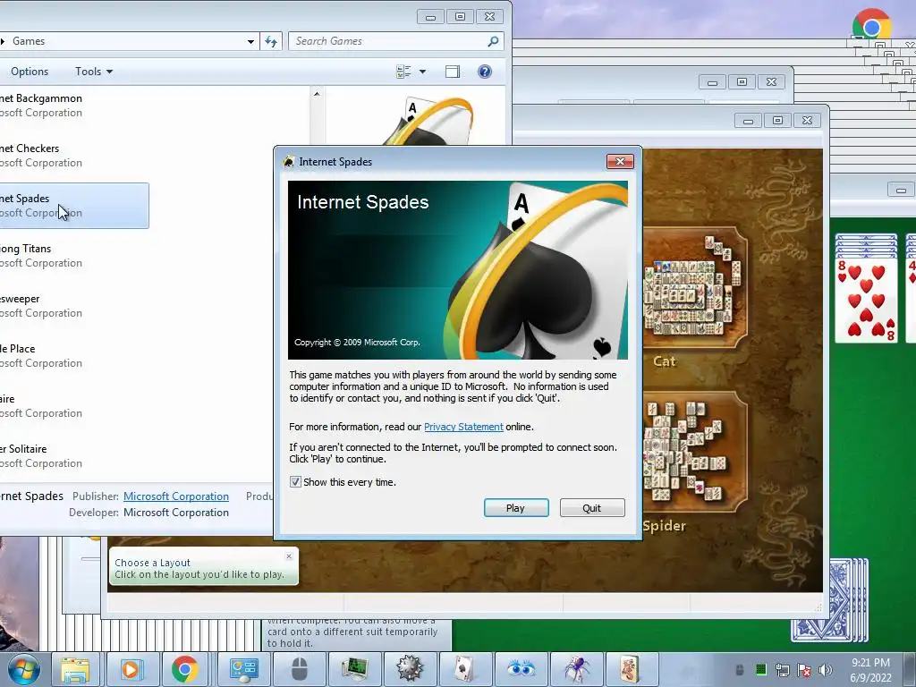Click Quit in Internet Spades dialog
Image resolution: width=916 pixels, height=687 pixels.
(x=592, y=508)
